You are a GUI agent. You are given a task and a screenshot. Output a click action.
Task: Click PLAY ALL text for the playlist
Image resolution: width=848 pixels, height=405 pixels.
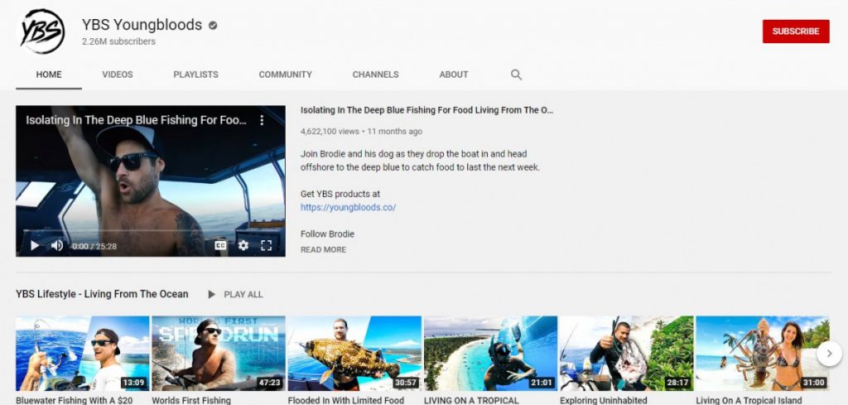point(243,295)
